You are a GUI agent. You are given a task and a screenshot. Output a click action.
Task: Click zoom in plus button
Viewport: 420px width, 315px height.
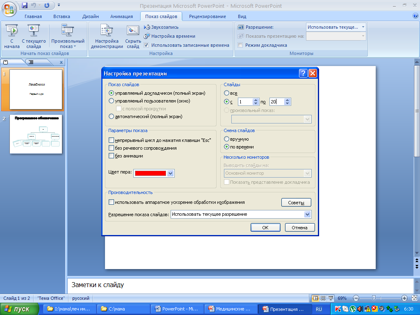pos(404,298)
